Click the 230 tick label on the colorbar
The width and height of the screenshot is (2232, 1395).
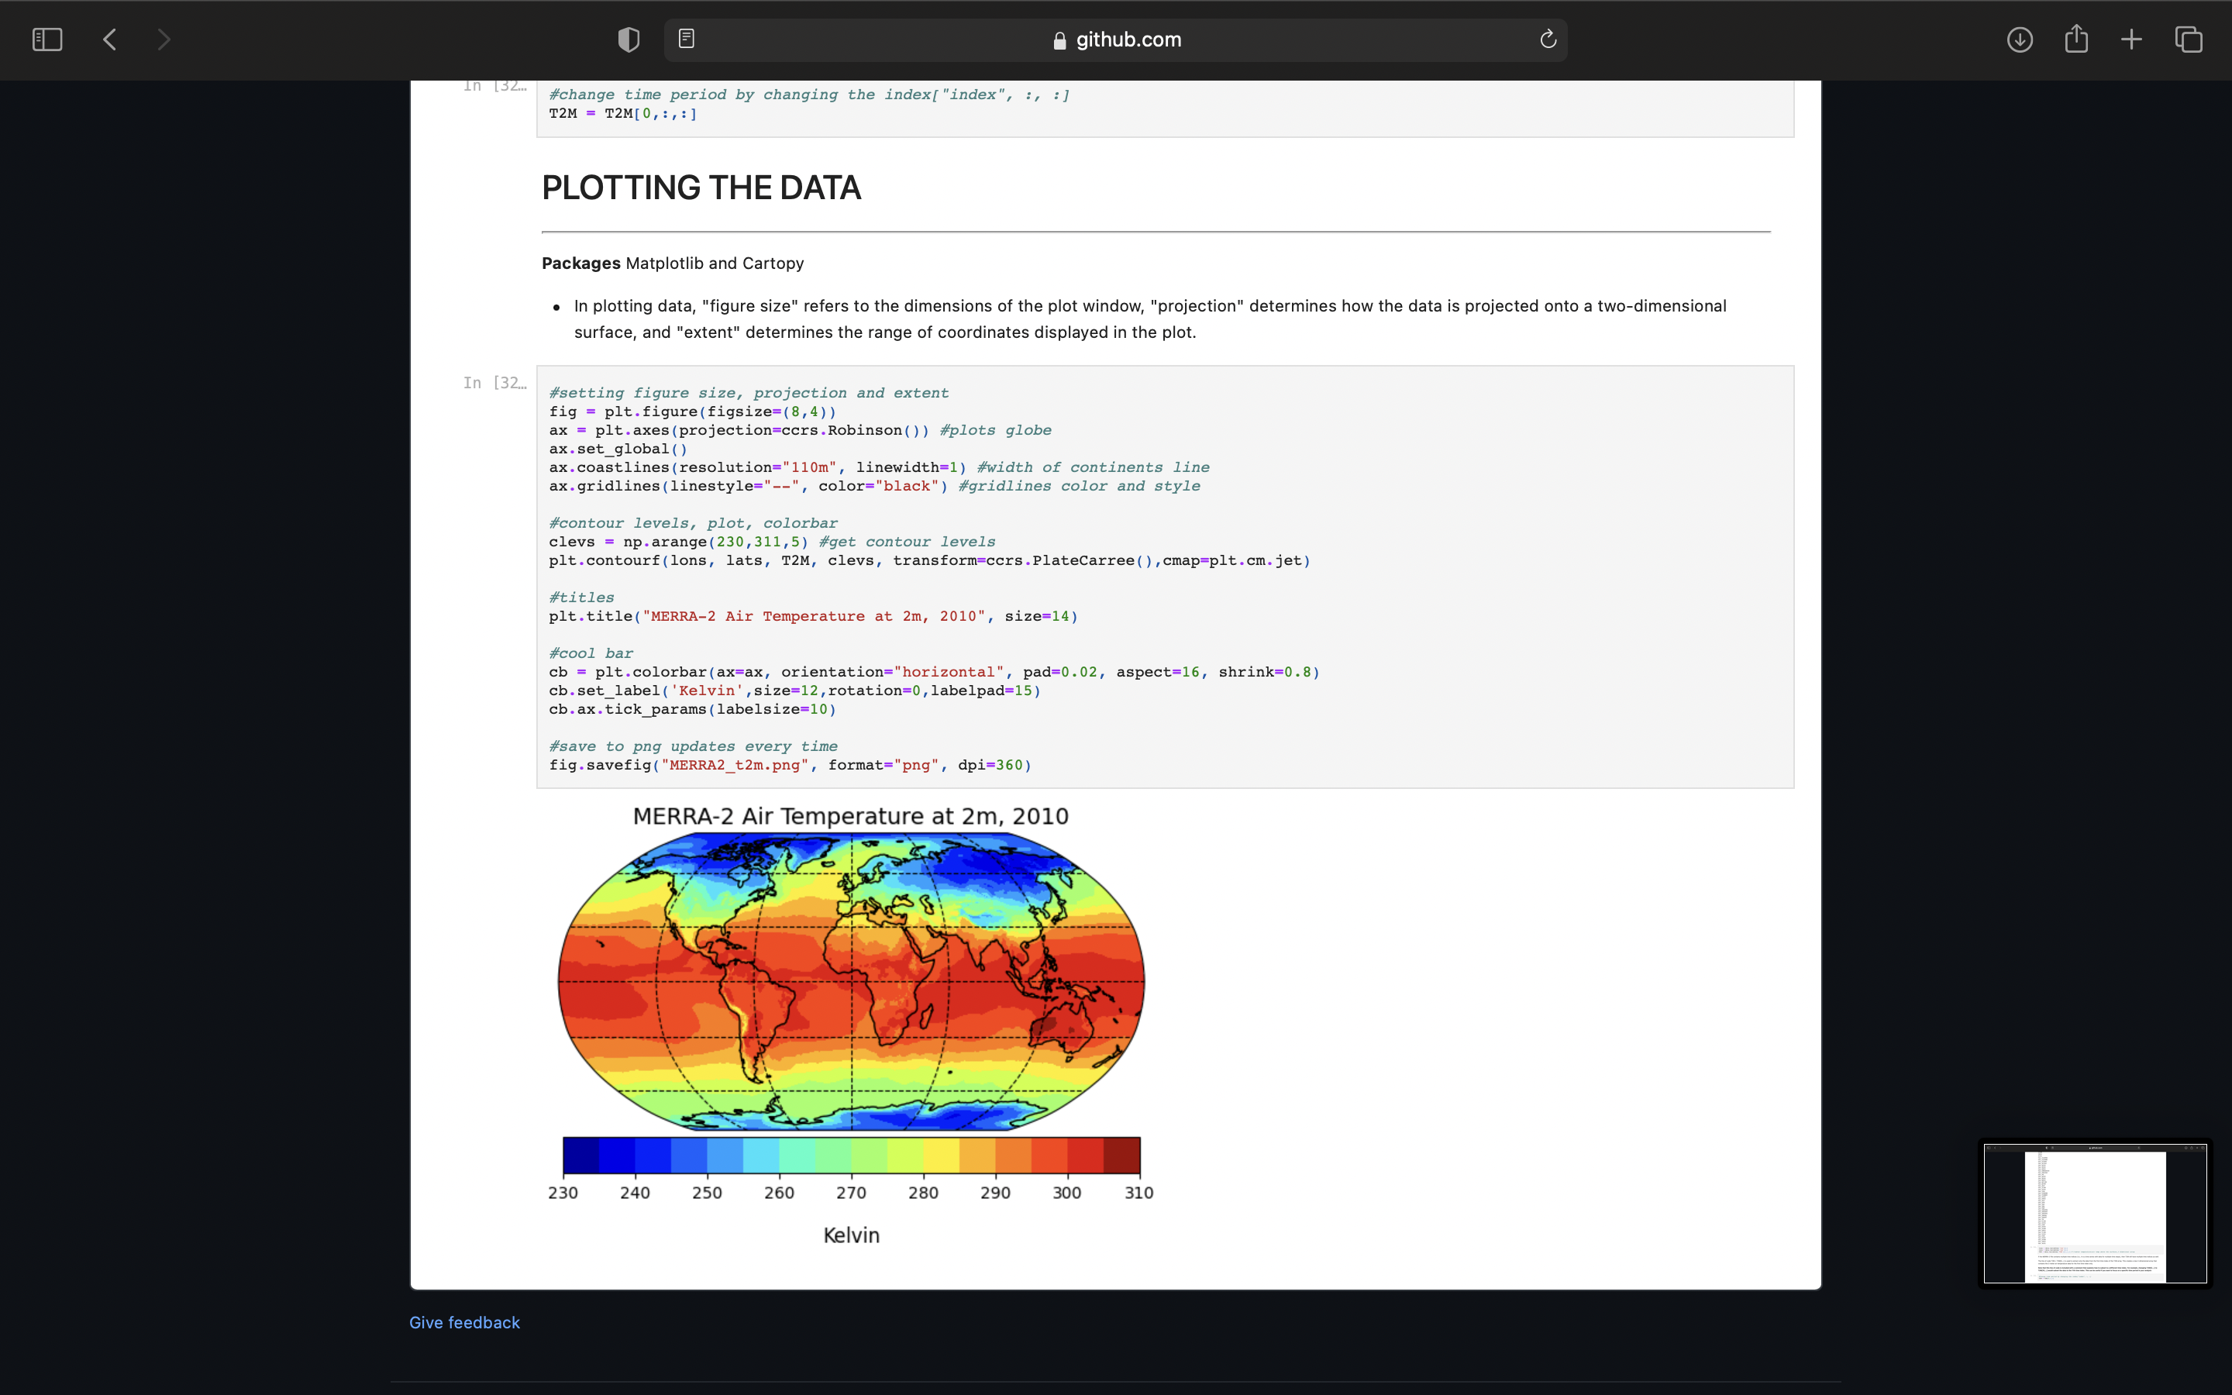click(x=563, y=1193)
